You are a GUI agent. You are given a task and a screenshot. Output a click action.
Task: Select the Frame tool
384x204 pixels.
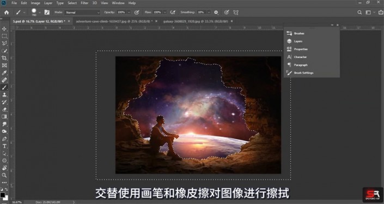pos(4,66)
